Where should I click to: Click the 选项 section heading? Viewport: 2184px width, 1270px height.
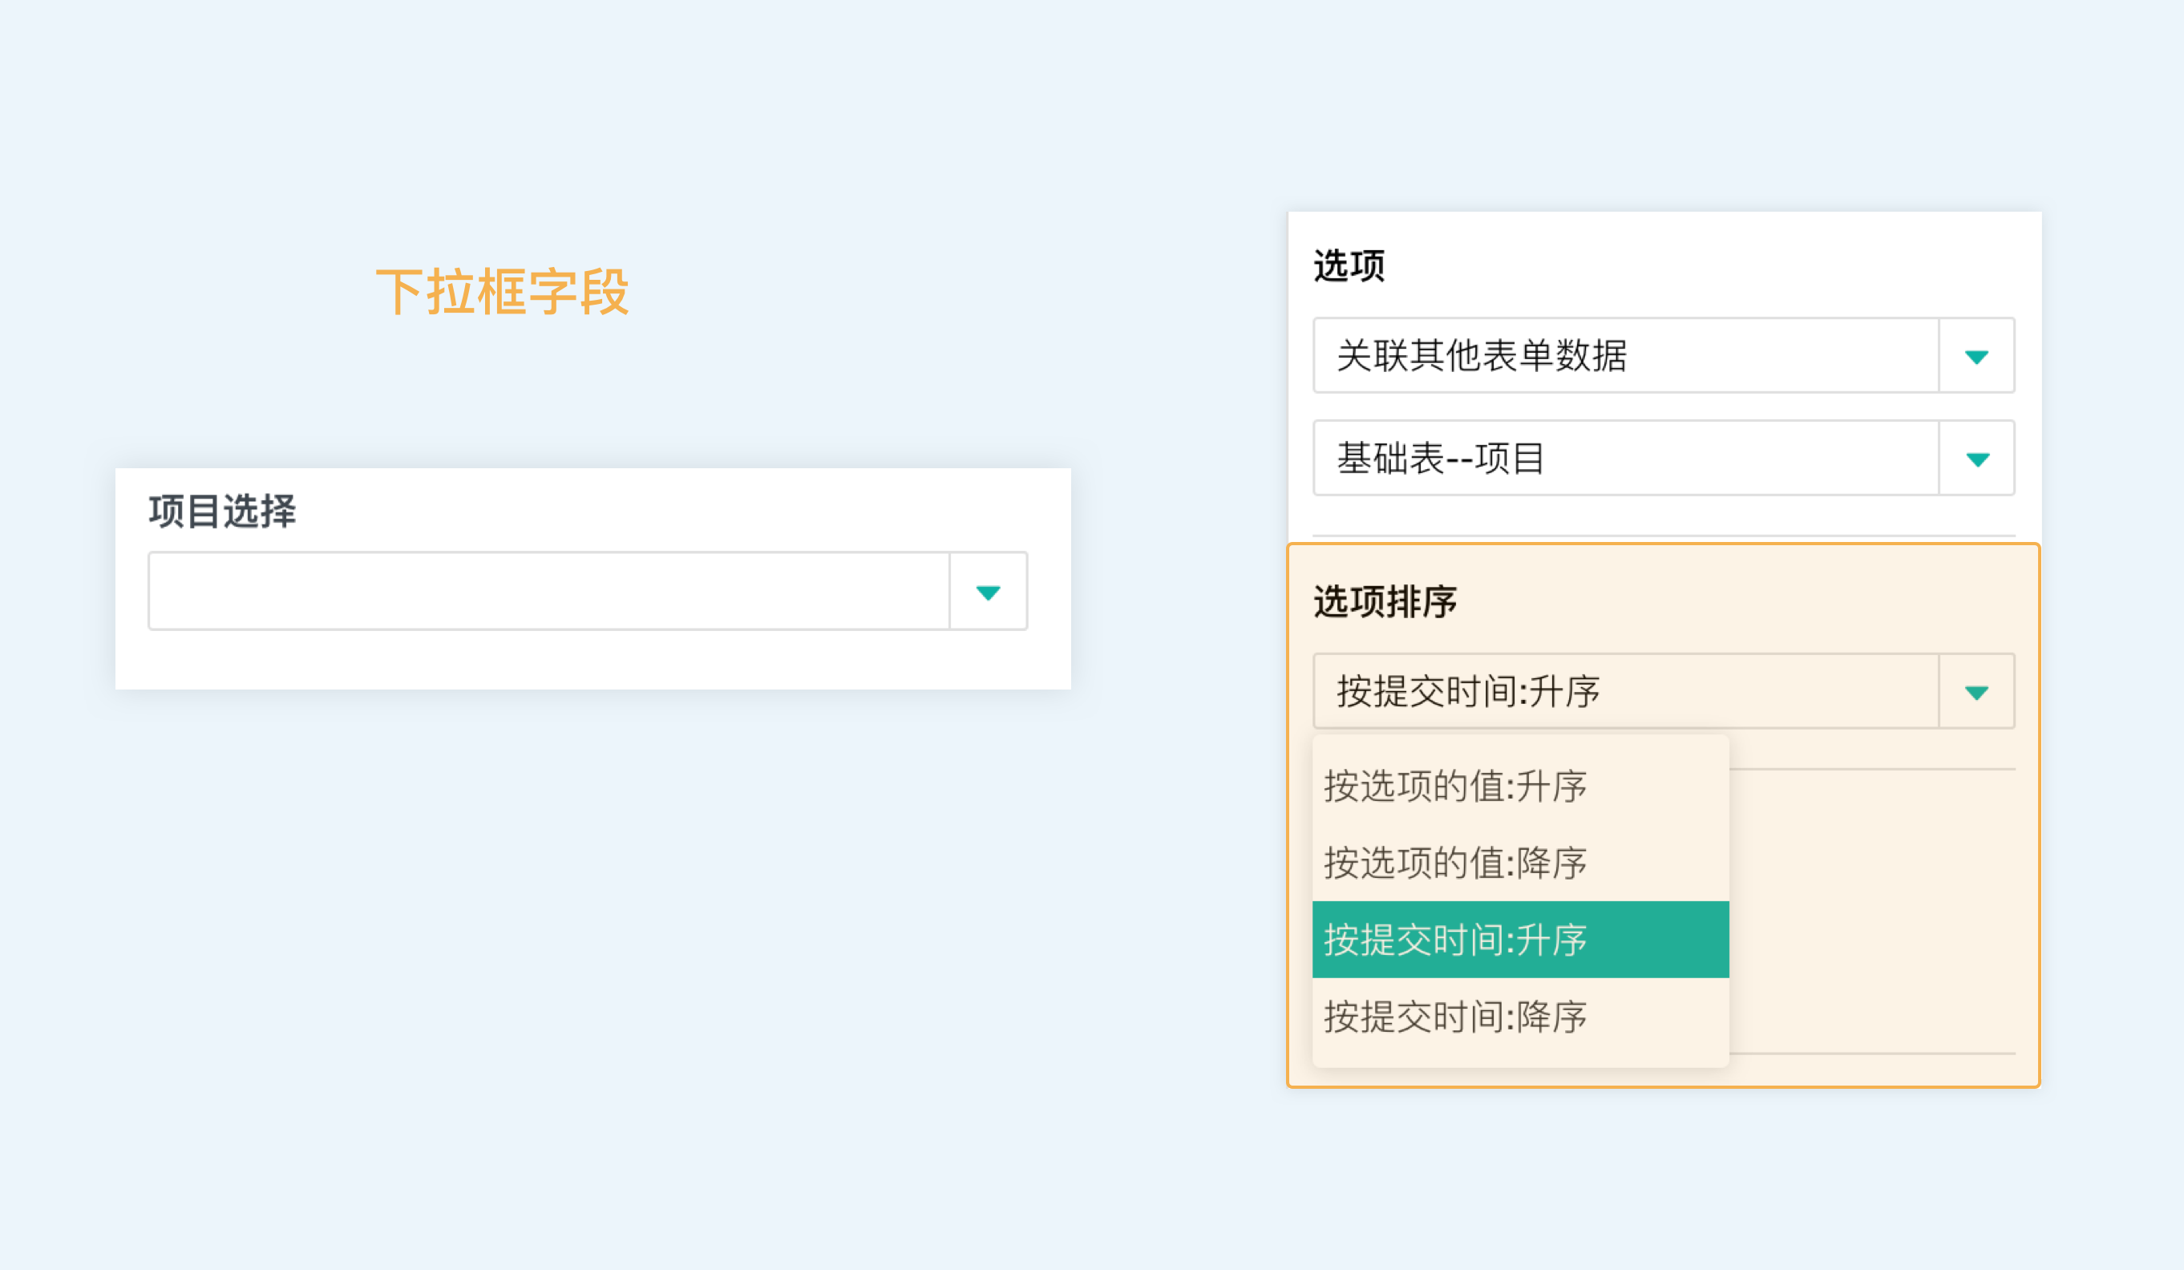pyautogui.click(x=1349, y=265)
